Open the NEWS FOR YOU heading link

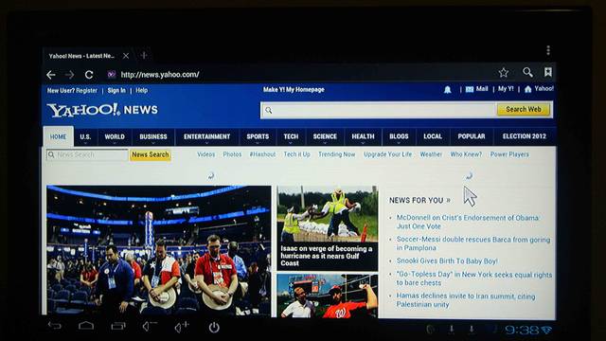click(x=419, y=200)
